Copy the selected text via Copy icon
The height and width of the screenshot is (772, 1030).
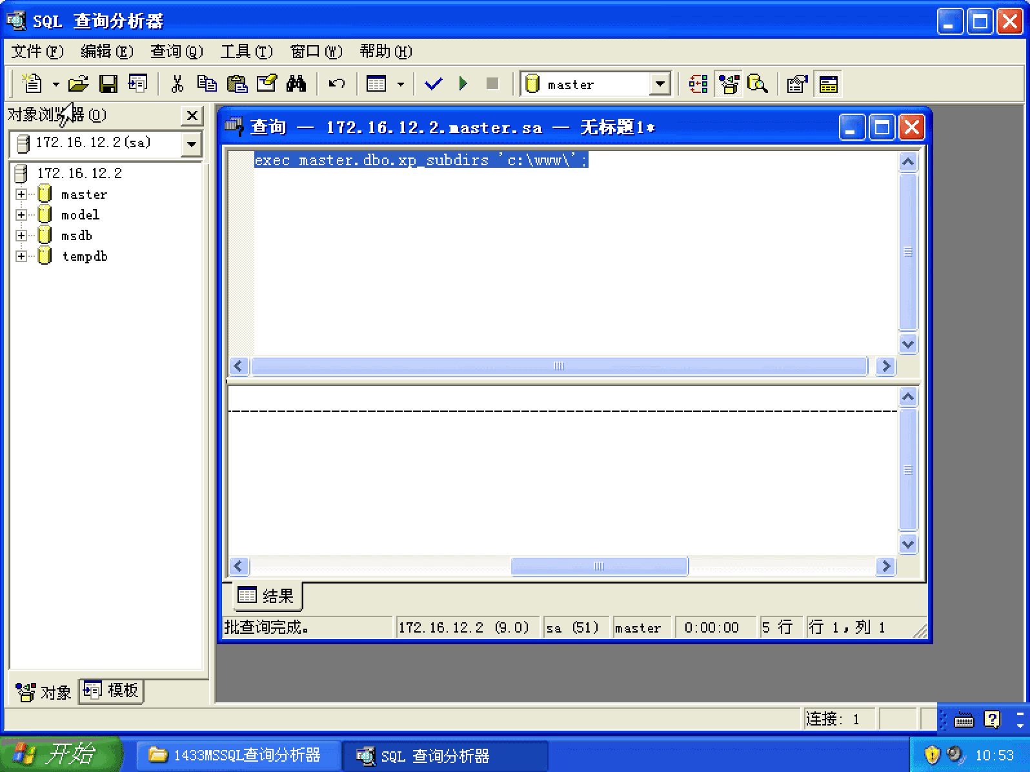pos(207,84)
